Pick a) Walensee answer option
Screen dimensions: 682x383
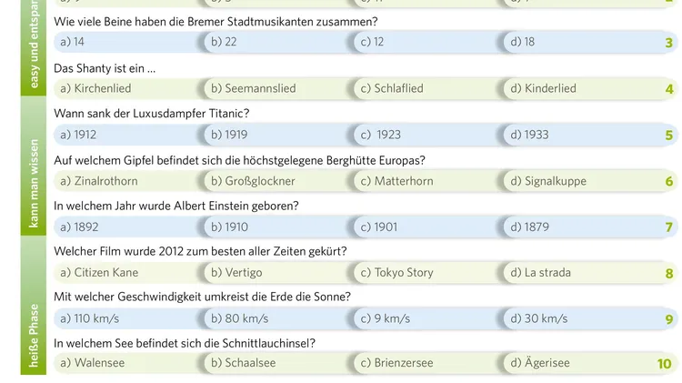point(127,363)
